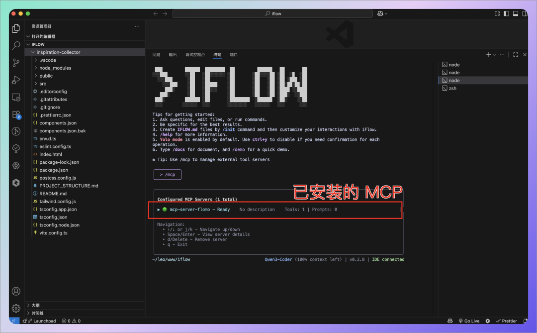Go forward with the right arrow
This screenshot has height=333, width=537.
(165, 14)
